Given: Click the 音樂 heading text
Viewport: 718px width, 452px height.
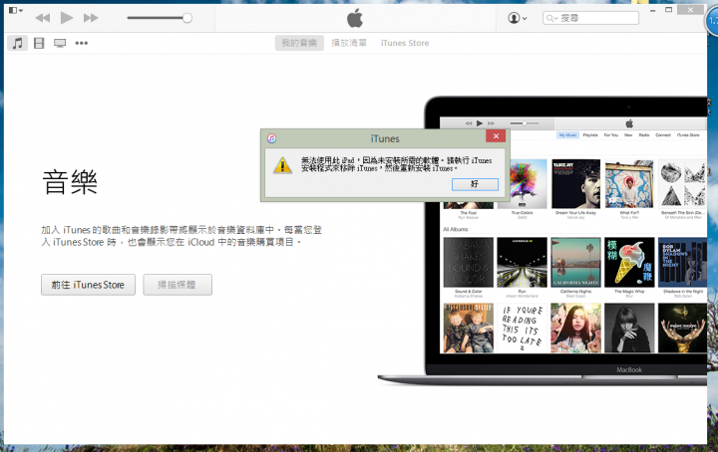Looking at the screenshot, I should click(70, 182).
